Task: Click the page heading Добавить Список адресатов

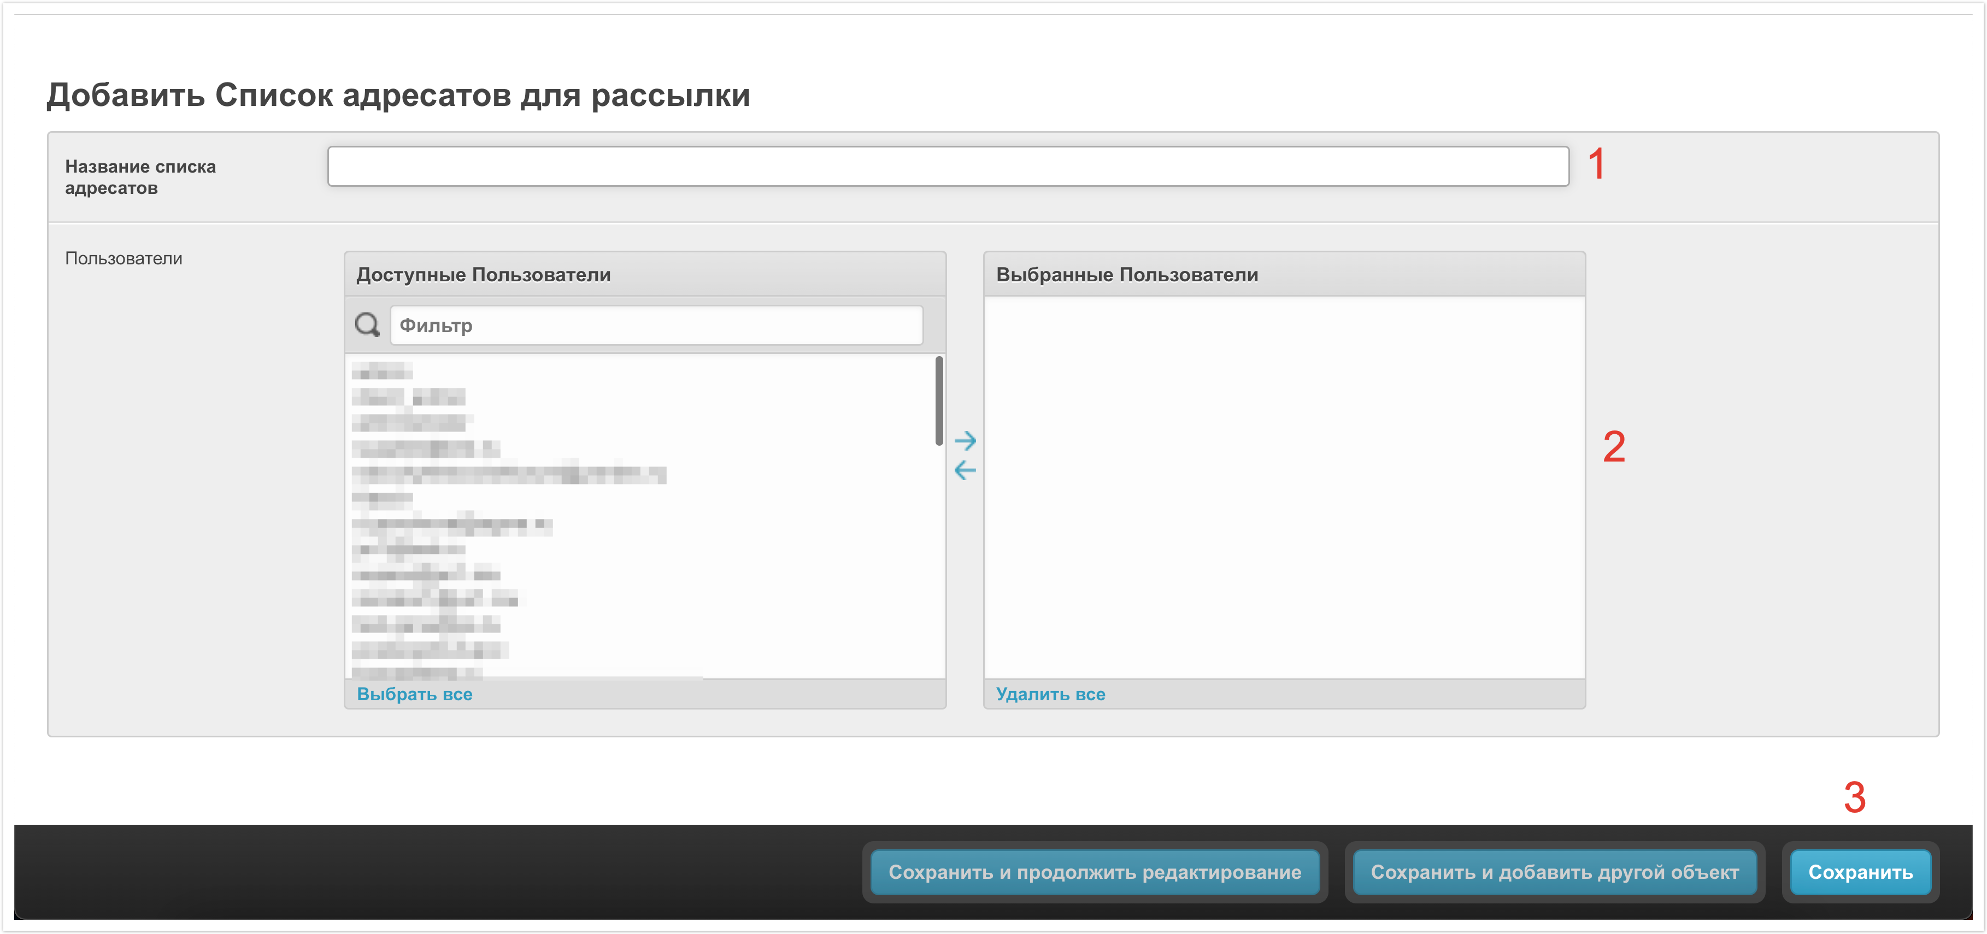Action: click(398, 96)
